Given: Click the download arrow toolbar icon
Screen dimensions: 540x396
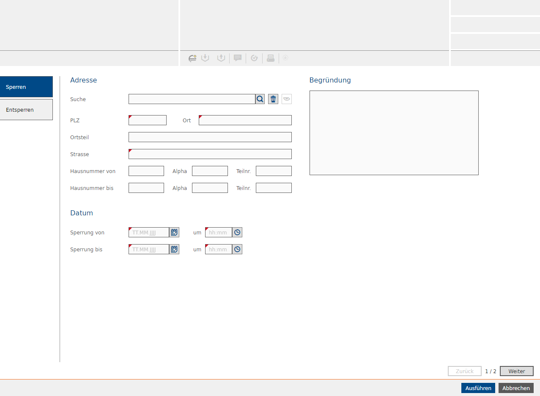Looking at the screenshot, I should [205, 58].
